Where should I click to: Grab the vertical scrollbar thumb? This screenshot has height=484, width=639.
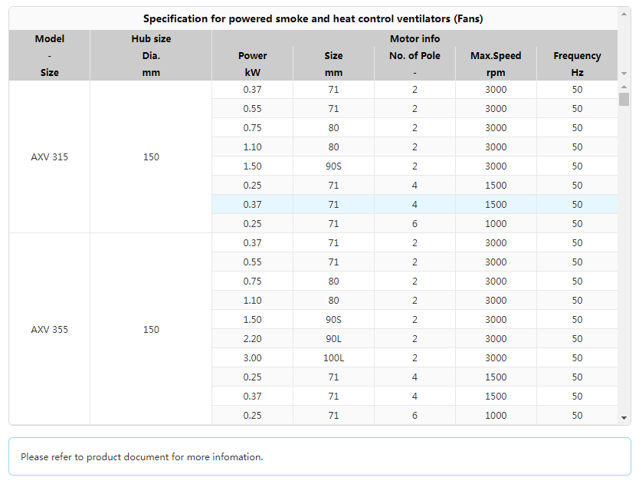point(624,99)
